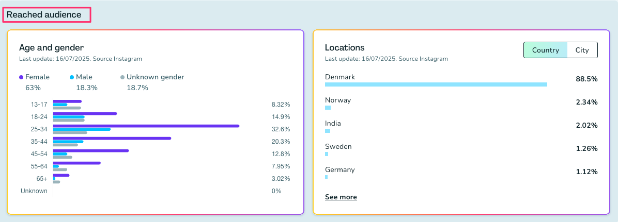Click the purple female bar for 25-34
The image size is (618, 222).
click(x=146, y=126)
